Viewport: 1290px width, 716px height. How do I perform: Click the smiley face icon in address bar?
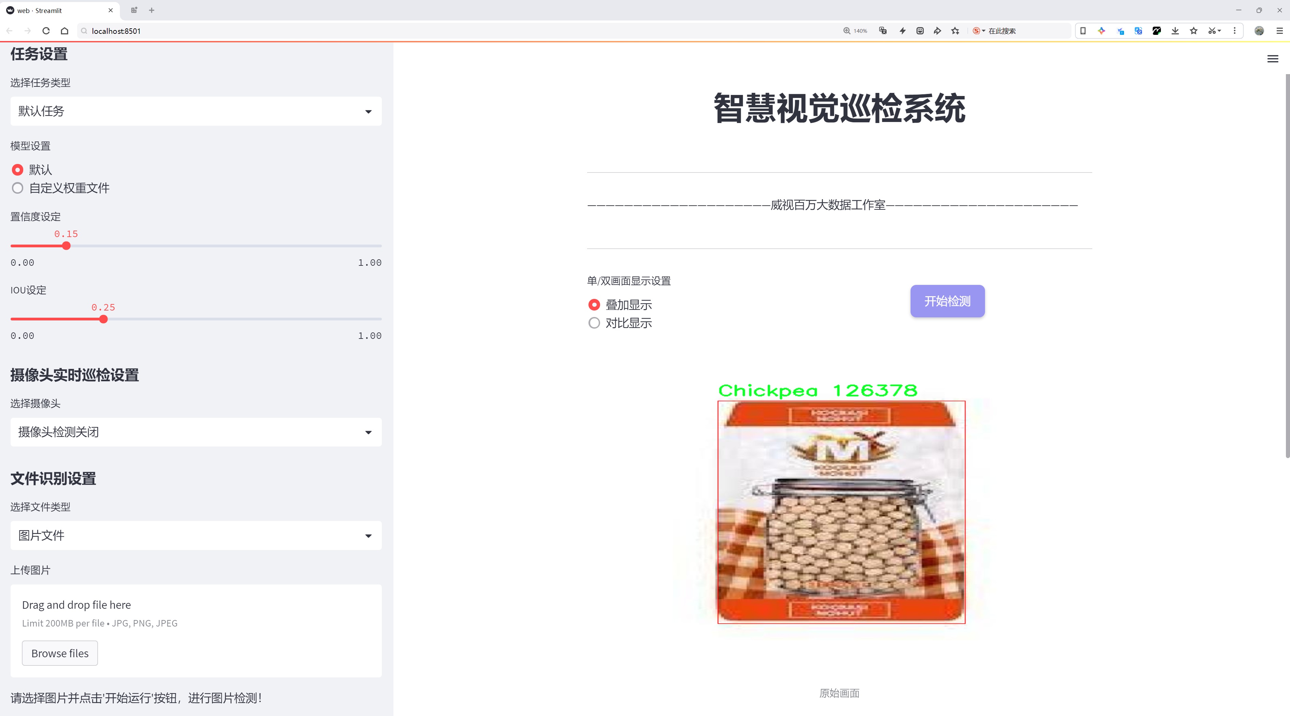tap(920, 31)
